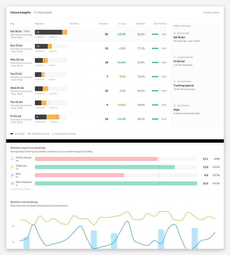This screenshot has width=230, height=255.
Task: Click the +13.2% clear sky change
Action: 216,167
